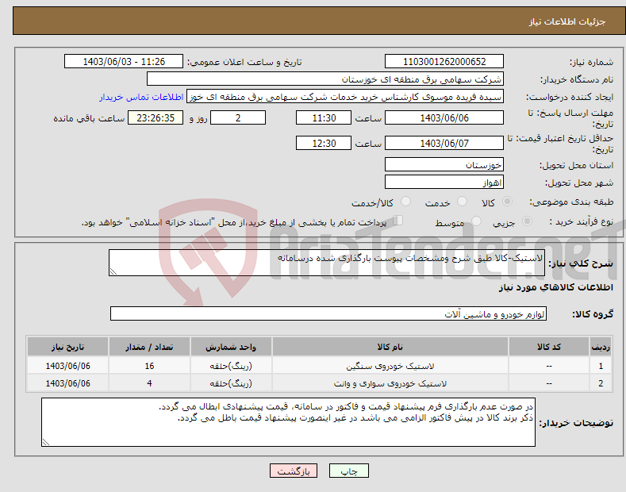Click the resize handle of description text area
Image resolution: width=626 pixels, height=492 pixels.
113,271
